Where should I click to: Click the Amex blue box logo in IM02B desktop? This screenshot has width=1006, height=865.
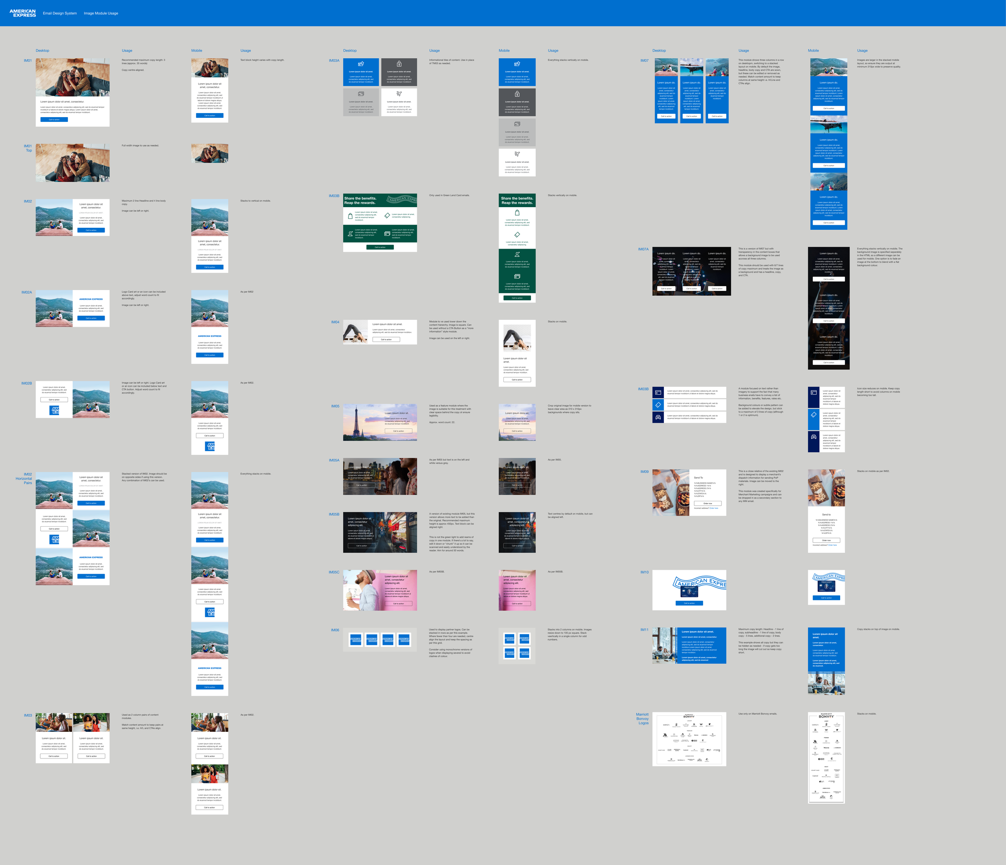click(x=55, y=410)
